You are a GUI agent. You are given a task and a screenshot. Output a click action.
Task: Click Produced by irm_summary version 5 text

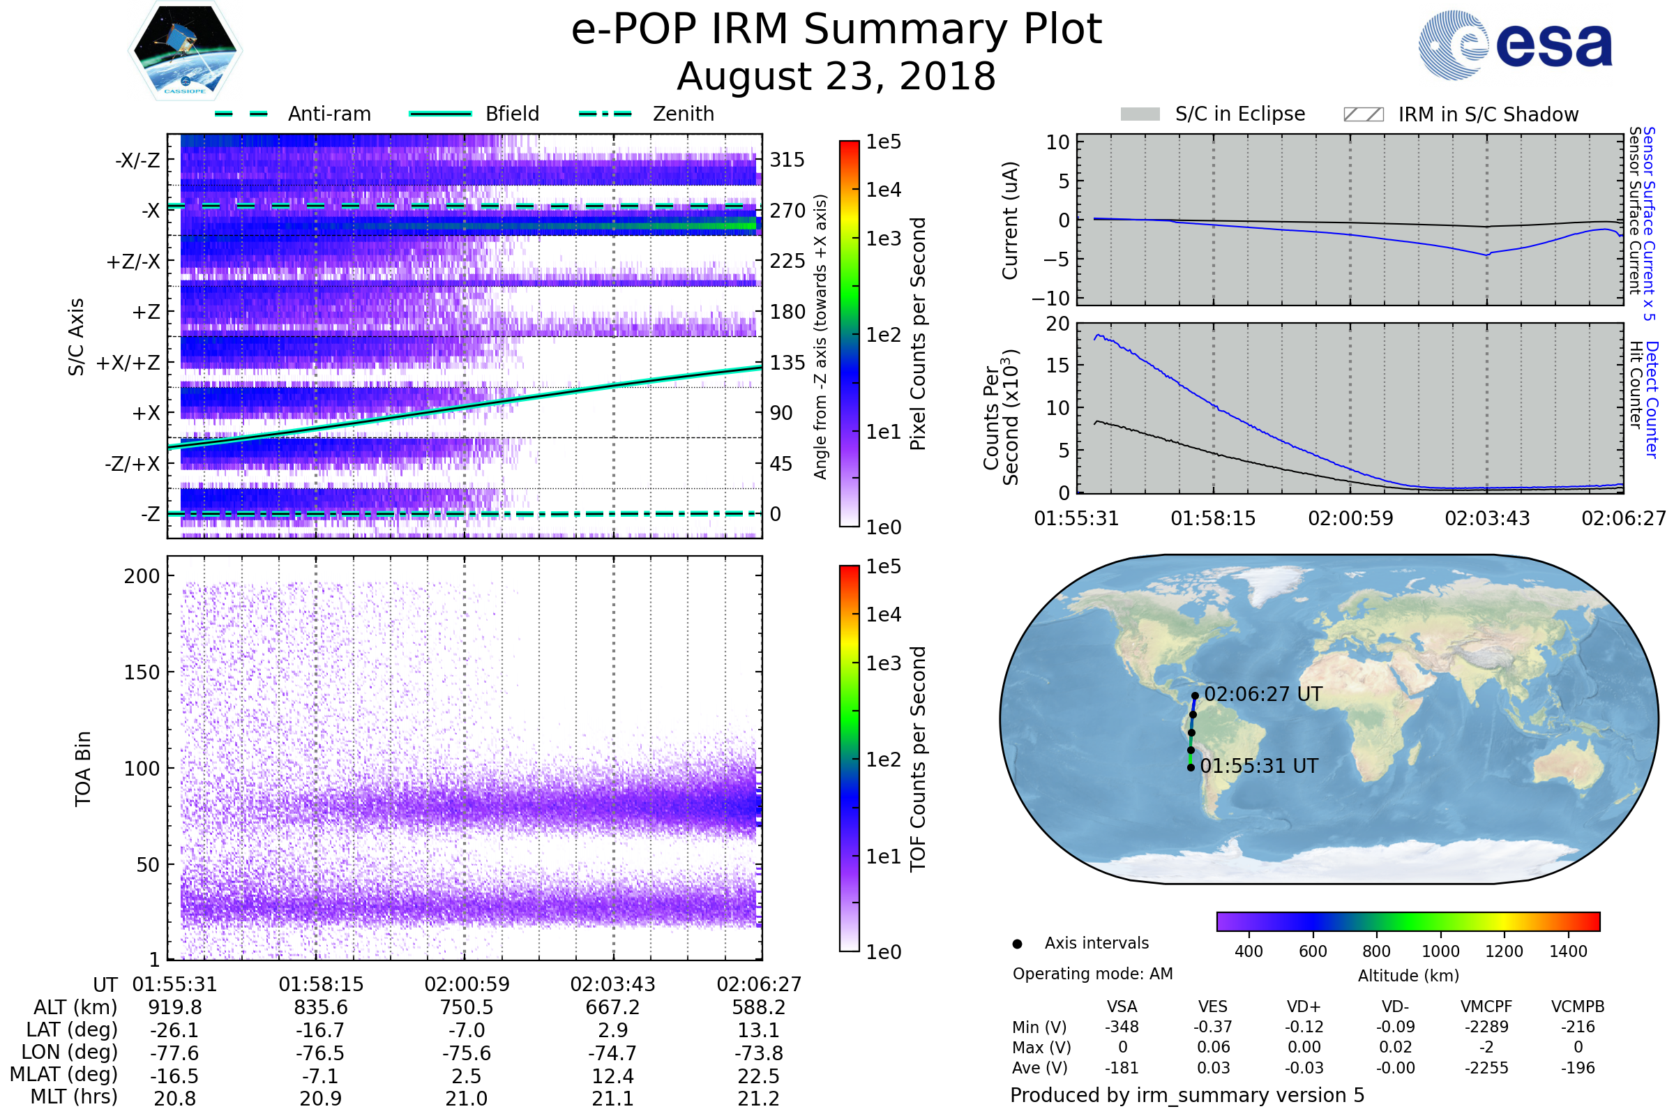click(x=1186, y=1094)
